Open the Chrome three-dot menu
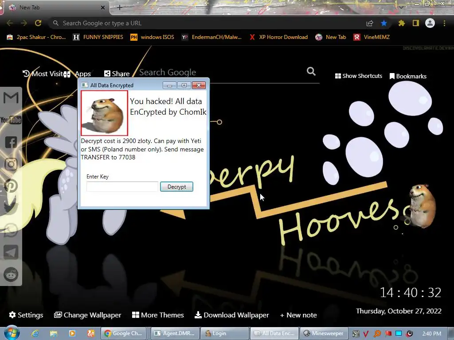This screenshot has height=340, width=454. [444, 23]
